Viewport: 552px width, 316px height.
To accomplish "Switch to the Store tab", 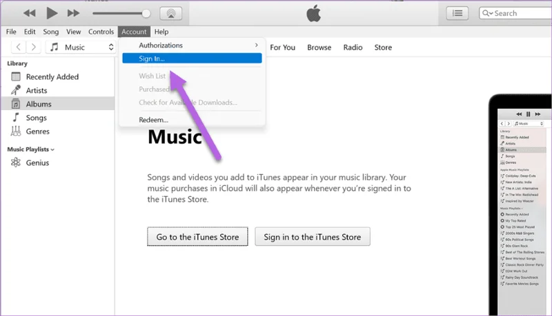I will coord(383,48).
